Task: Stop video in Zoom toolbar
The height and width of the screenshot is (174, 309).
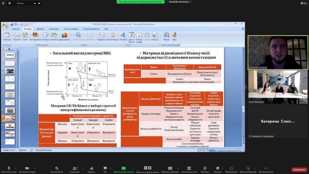Action: click(28, 168)
